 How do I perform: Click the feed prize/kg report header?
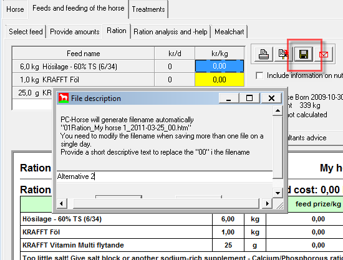pyautogui.click(x=318, y=204)
